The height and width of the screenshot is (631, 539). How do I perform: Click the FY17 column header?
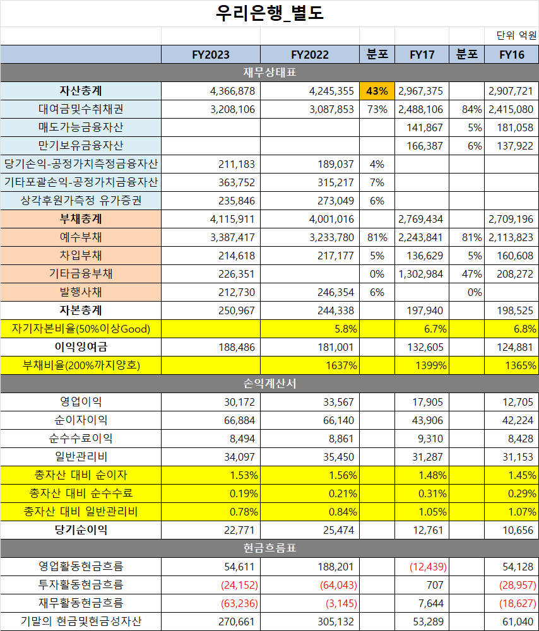coord(420,55)
